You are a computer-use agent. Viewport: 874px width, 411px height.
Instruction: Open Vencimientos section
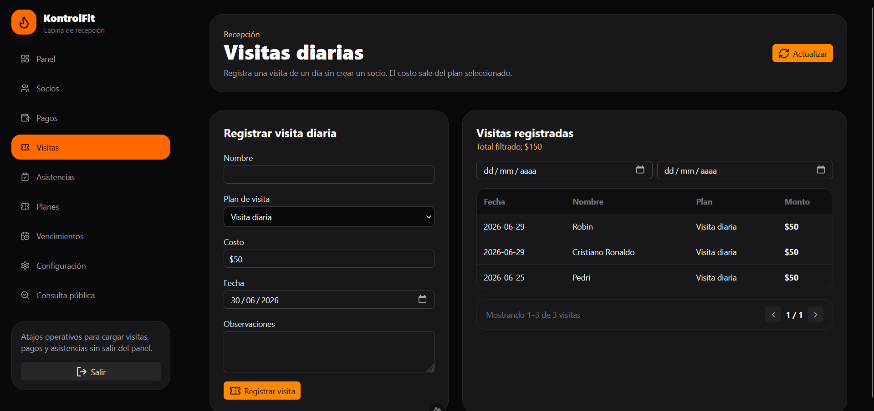pos(91,236)
